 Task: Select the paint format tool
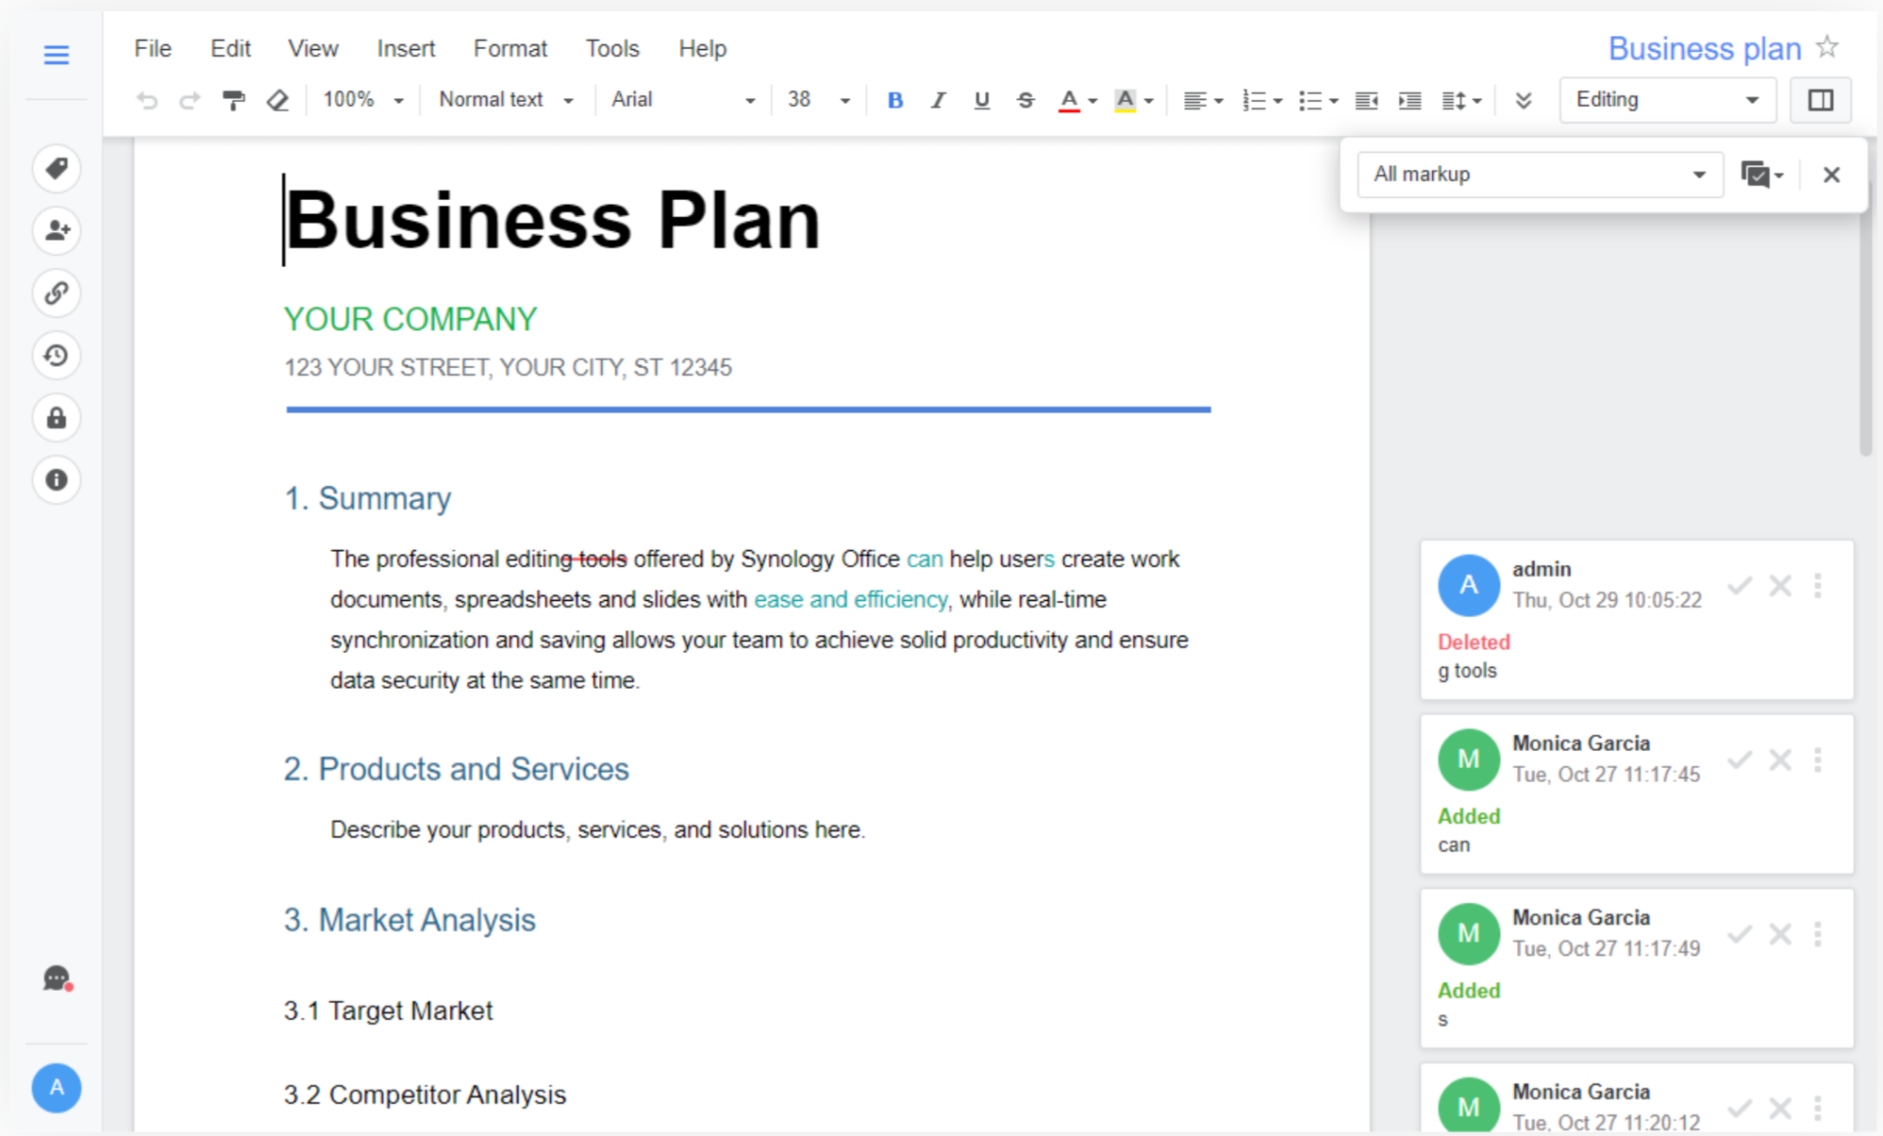tap(233, 100)
